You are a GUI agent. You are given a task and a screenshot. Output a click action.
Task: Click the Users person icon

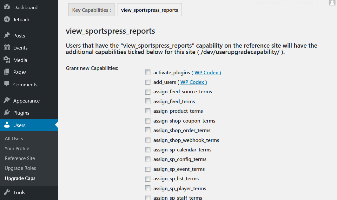point(7,125)
